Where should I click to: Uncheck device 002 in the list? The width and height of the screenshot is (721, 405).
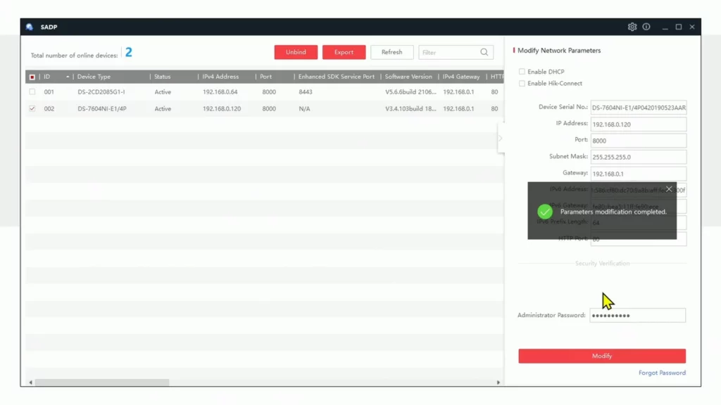click(x=32, y=109)
